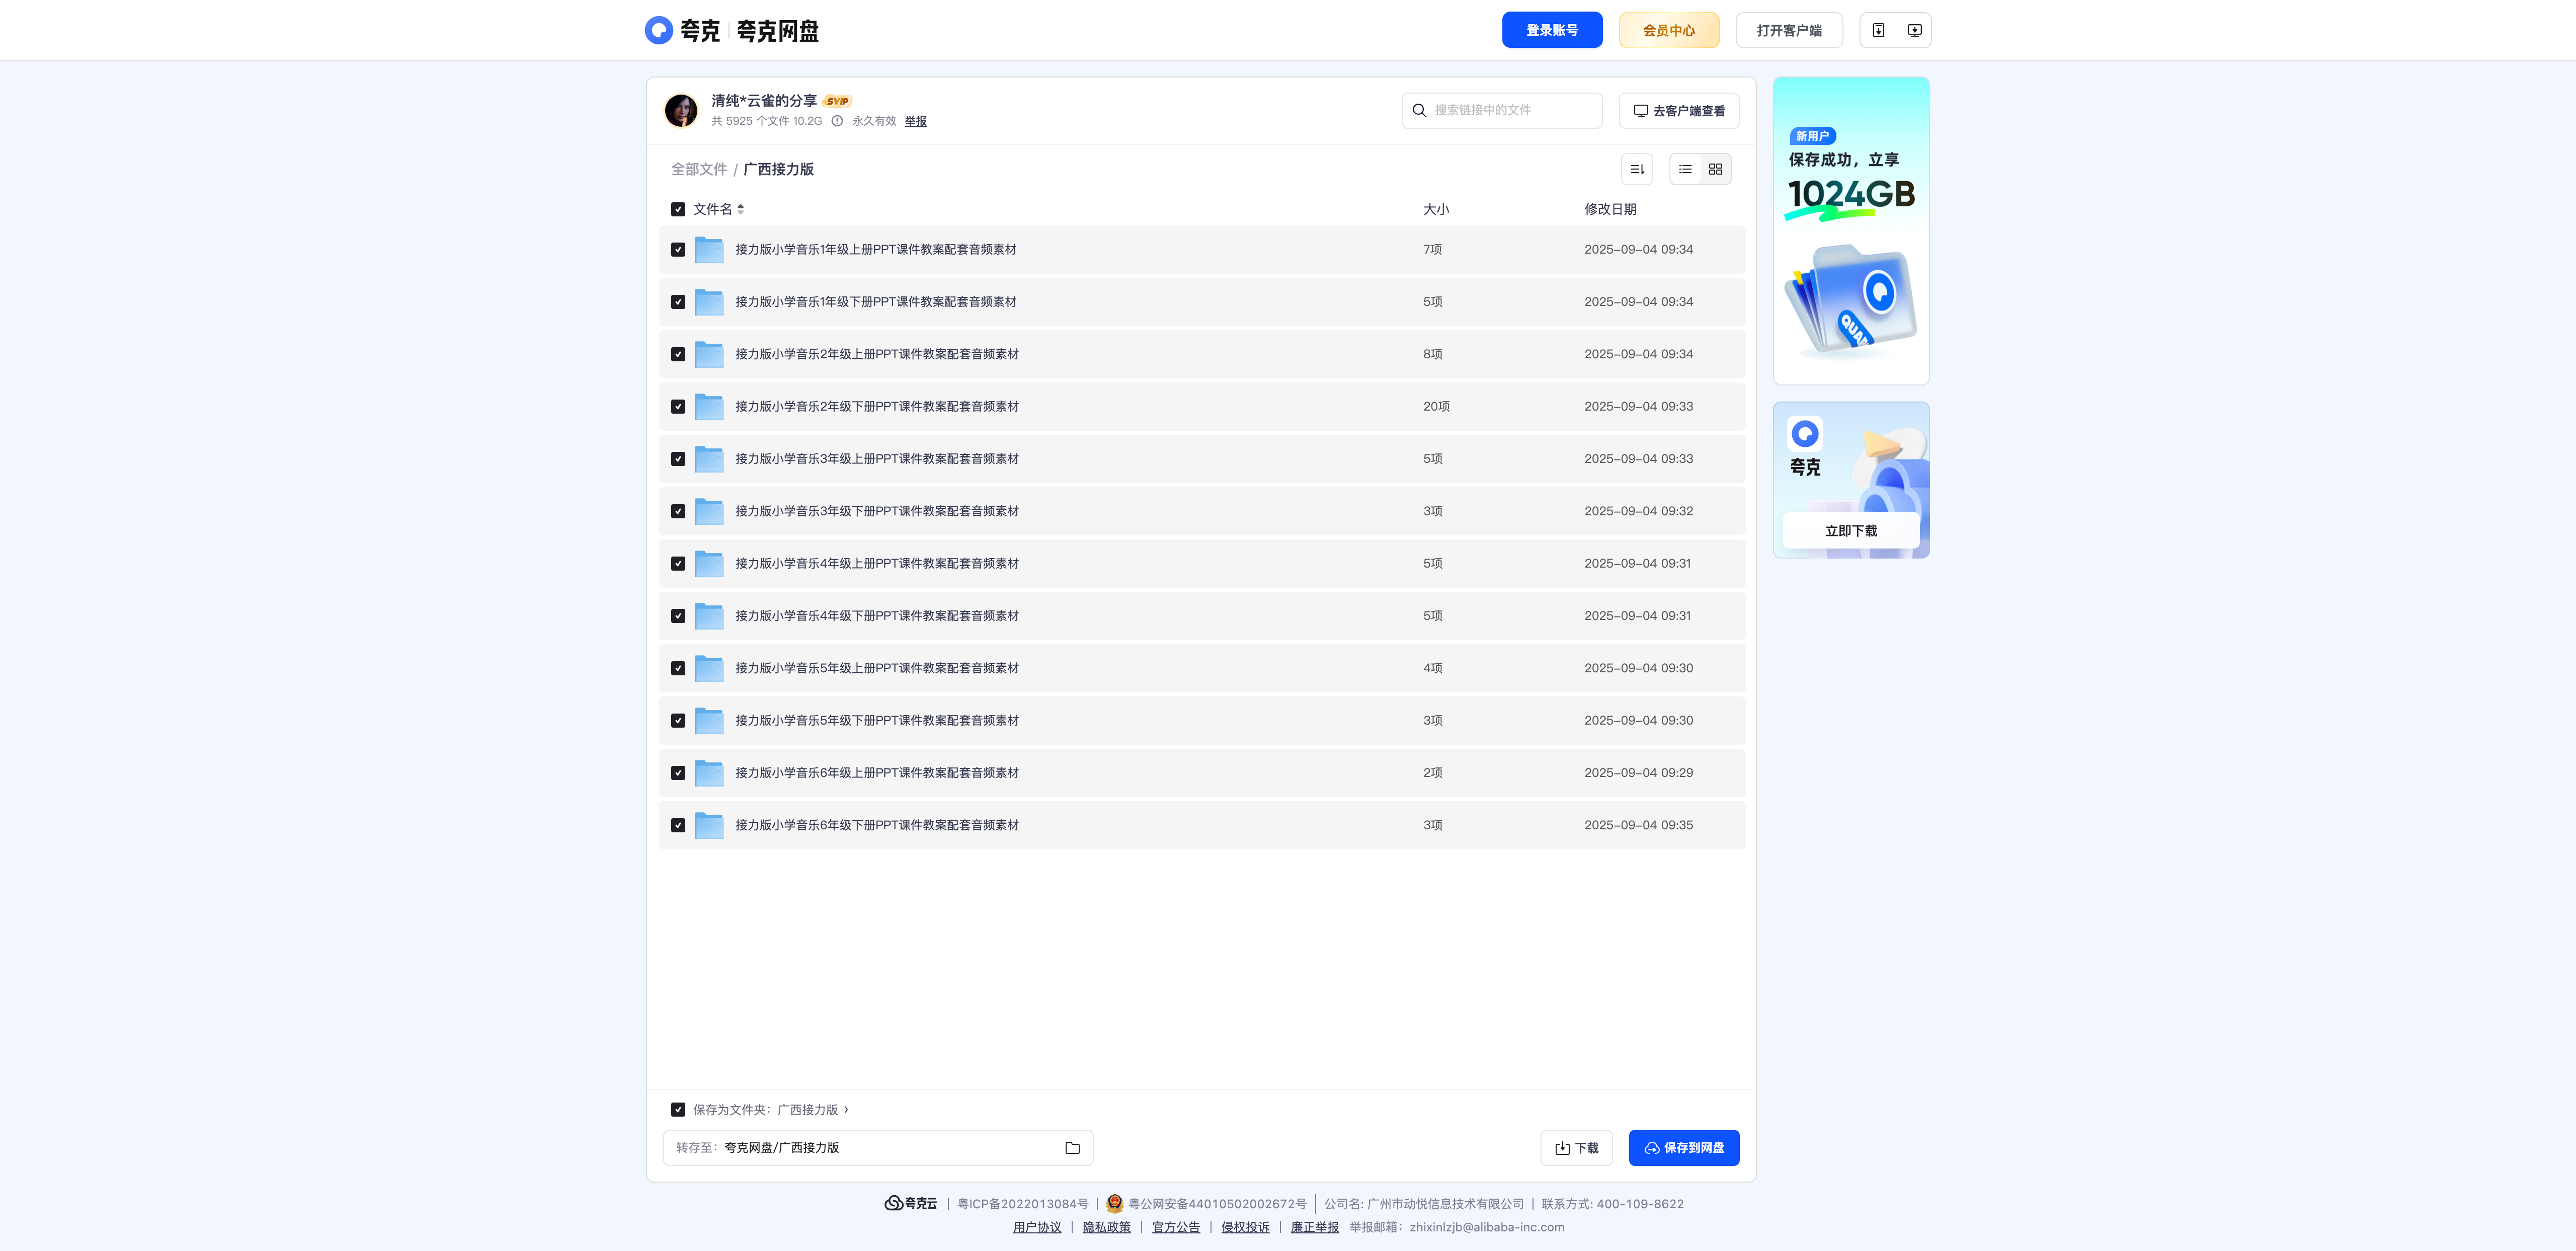Viewport: 2576px width, 1251px height.
Task: Toggle 保存为文件夹 checkbox
Action: [678, 1109]
